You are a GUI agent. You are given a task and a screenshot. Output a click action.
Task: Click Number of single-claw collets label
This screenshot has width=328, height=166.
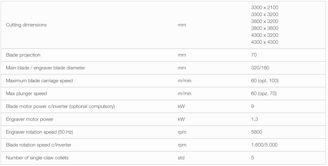pyautogui.click(x=37, y=158)
